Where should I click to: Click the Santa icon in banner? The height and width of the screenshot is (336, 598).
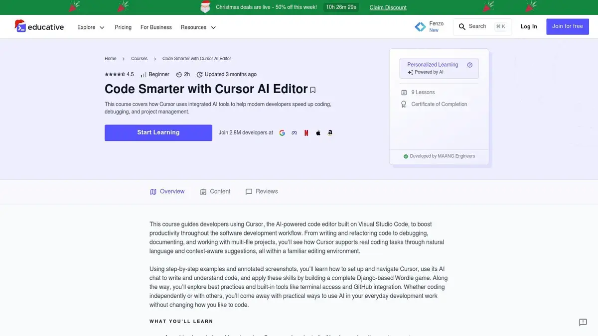pos(205,7)
